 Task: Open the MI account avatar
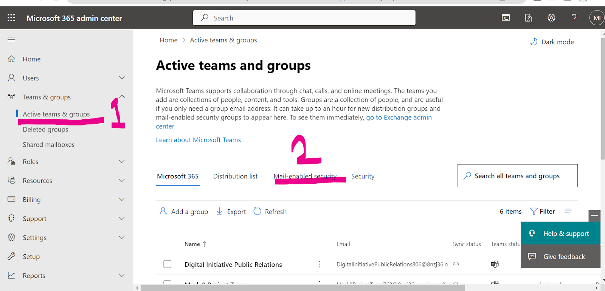[x=597, y=18]
